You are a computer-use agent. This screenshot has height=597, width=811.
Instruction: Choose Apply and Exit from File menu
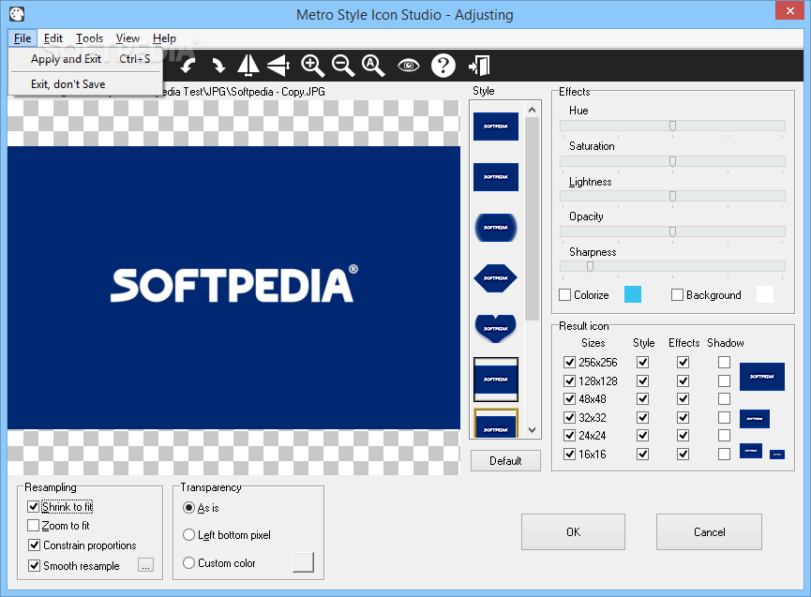pos(85,59)
